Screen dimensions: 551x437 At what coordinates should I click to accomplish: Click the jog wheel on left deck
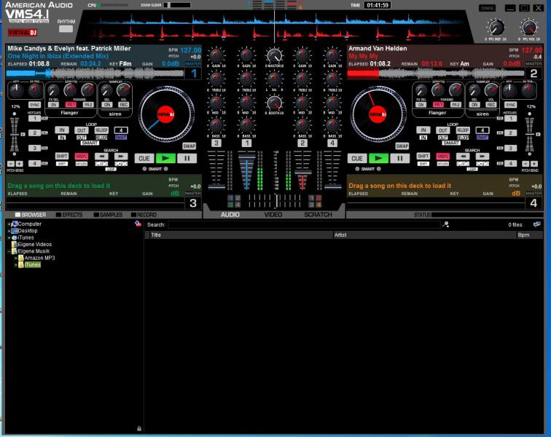(165, 114)
